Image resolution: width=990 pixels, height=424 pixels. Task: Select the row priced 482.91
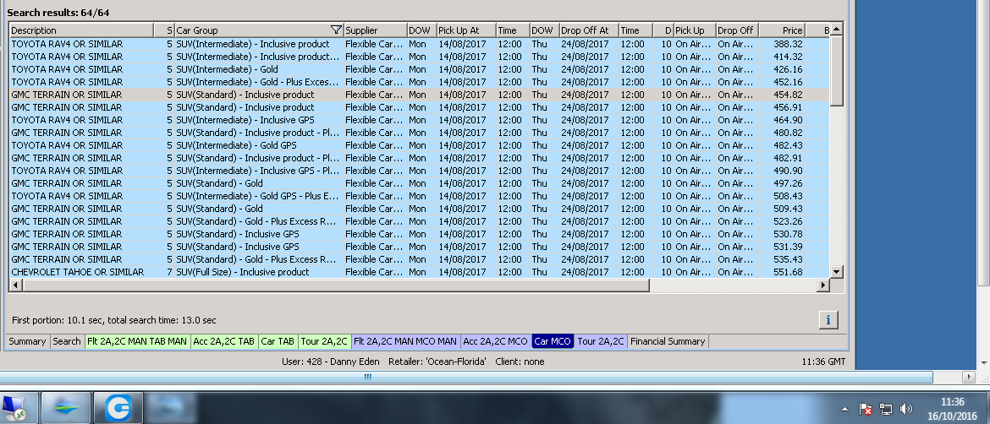pos(419,157)
